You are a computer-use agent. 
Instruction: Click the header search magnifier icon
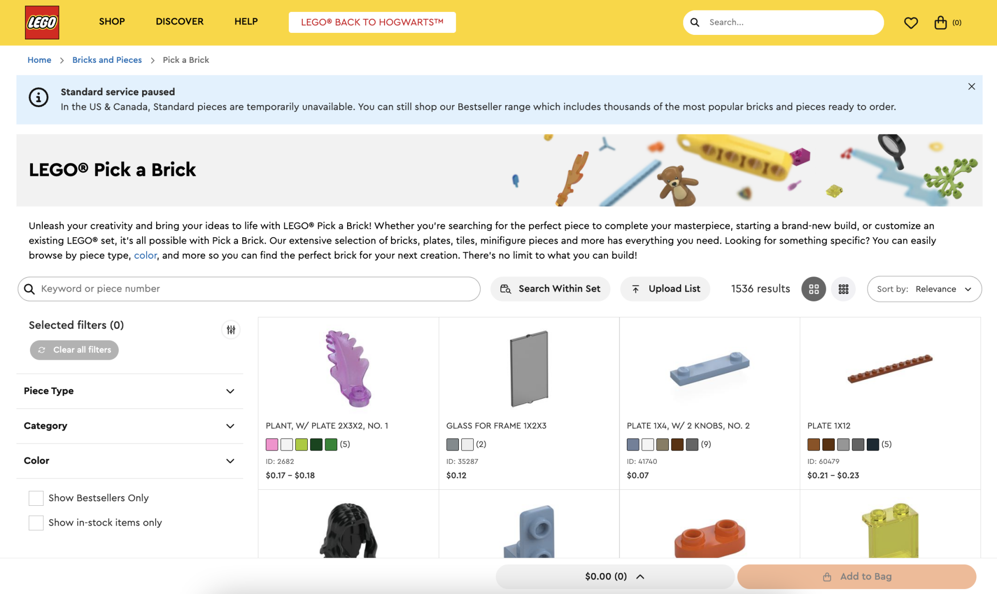coord(695,22)
